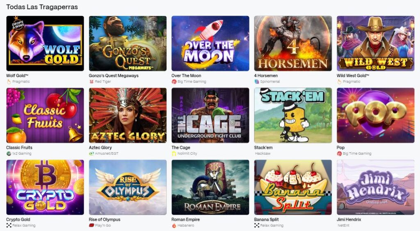Click Big Time Gaming icon under Over The Moon
Viewport: 420px width, 231px height.
174,82
